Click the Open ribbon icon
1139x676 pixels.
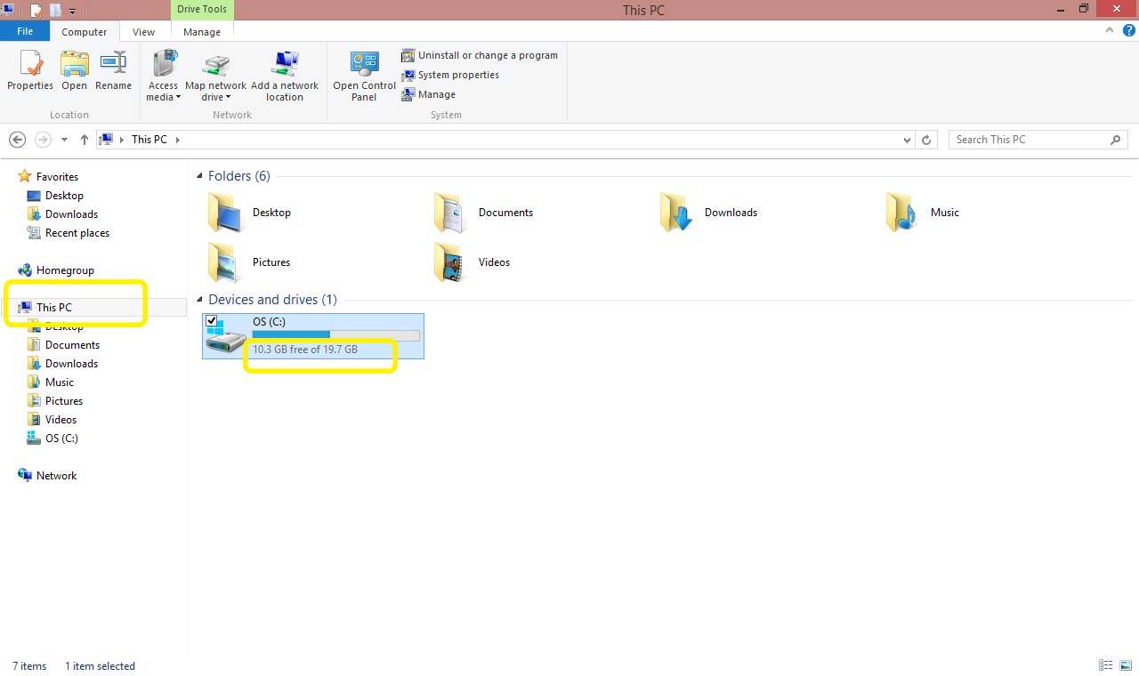(74, 70)
